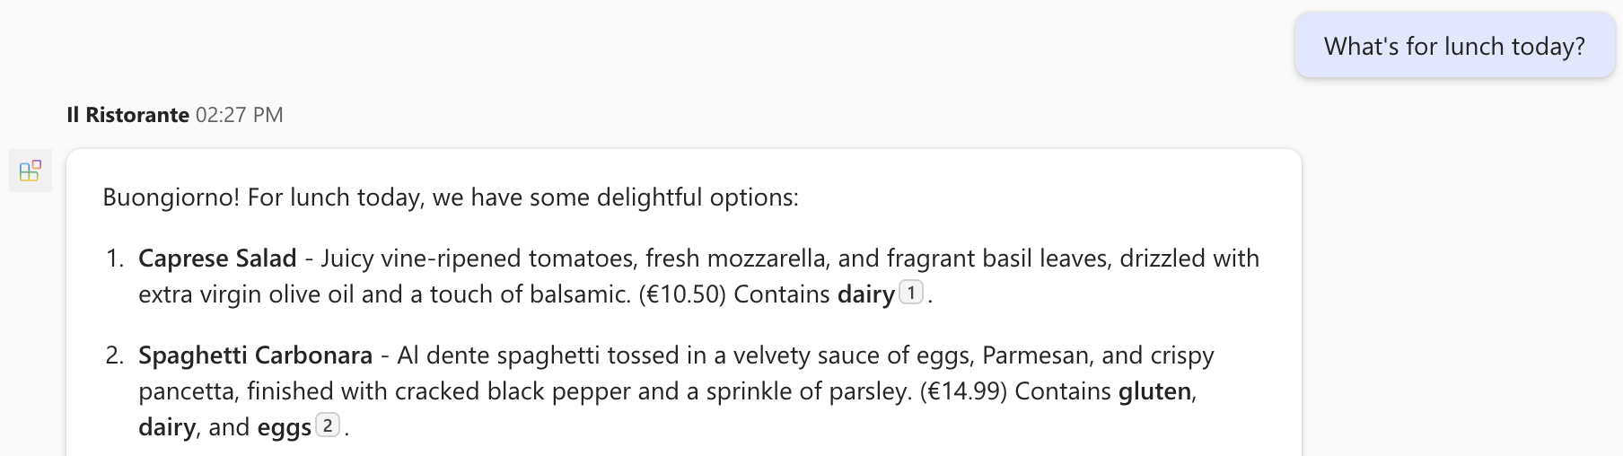
Task: Click the 02:27 PM message timestamp
Action: click(x=239, y=115)
